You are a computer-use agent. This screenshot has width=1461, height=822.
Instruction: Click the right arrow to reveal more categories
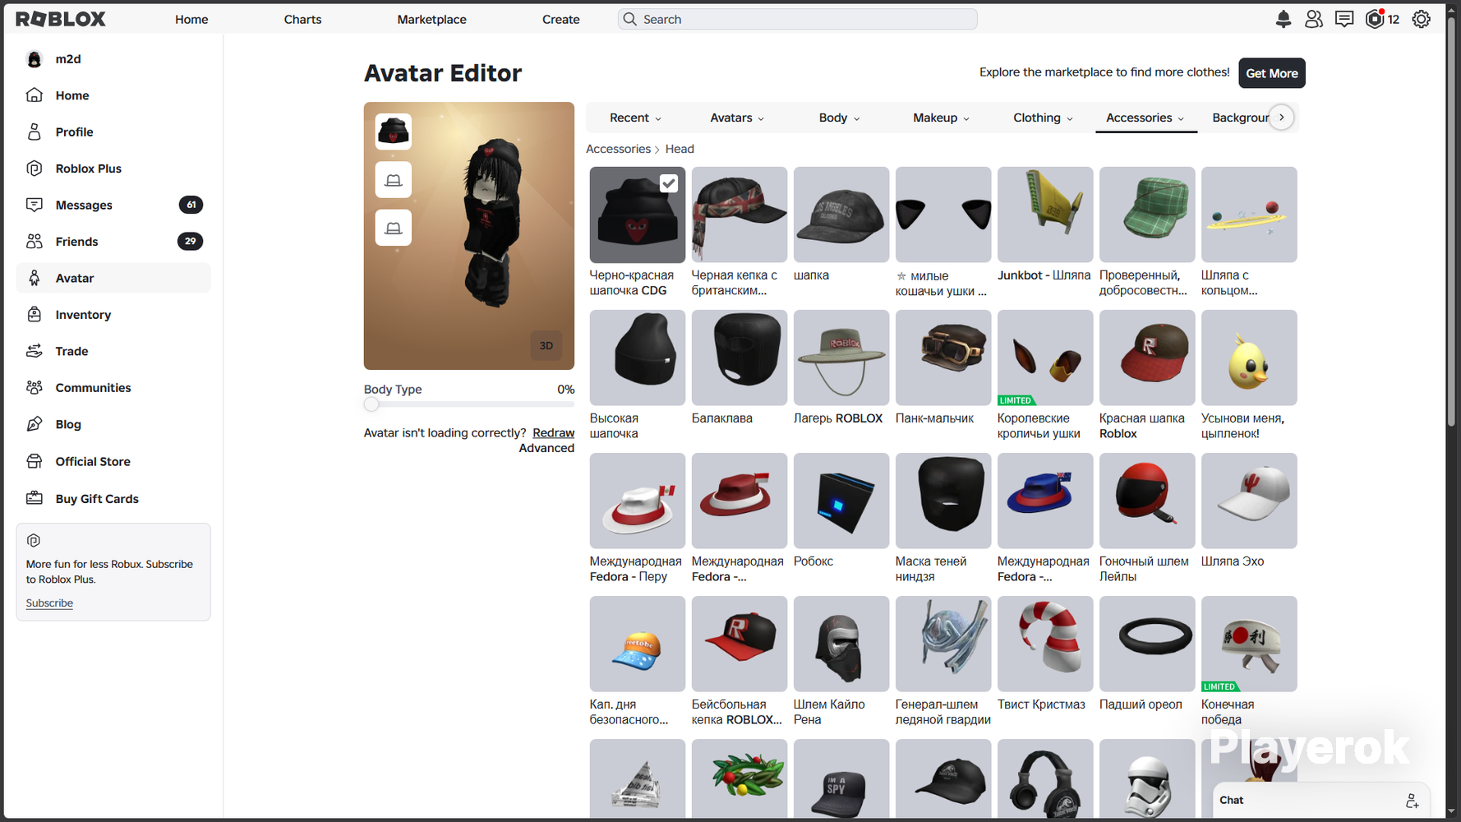(x=1282, y=118)
